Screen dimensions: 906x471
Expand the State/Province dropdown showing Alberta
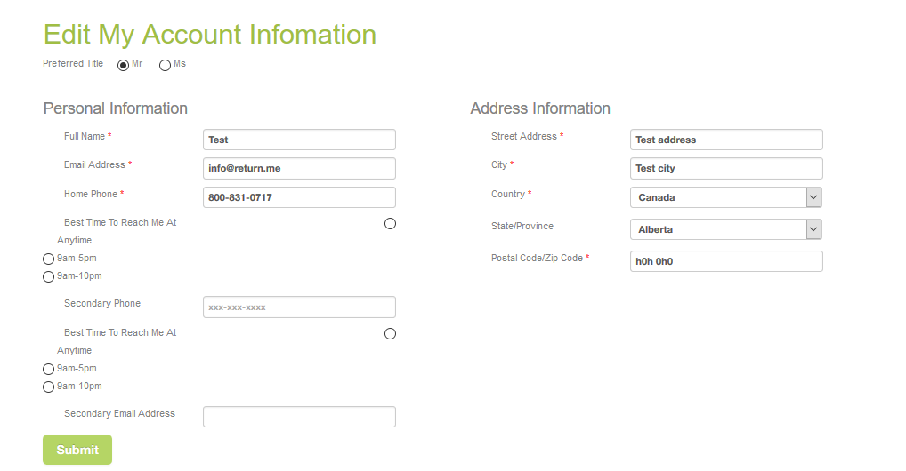[x=725, y=229]
